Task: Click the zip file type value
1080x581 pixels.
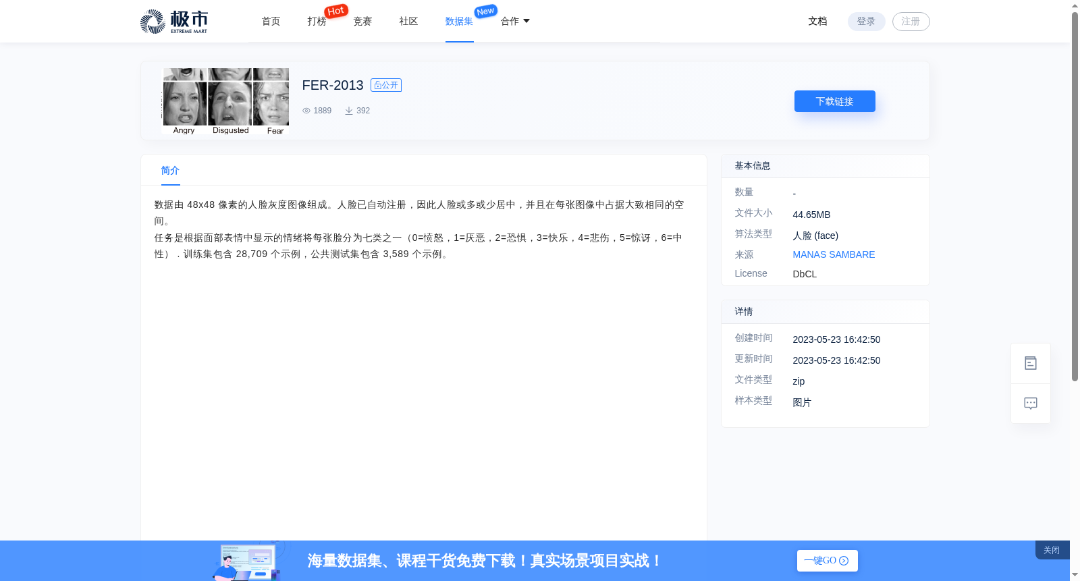Action: pyautogui.click(x=799, y=381)
